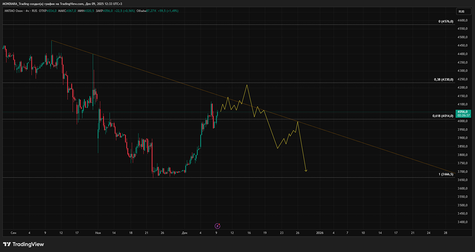Click the Ноя label on the time axis
The image size is (475, 252).
98,233
